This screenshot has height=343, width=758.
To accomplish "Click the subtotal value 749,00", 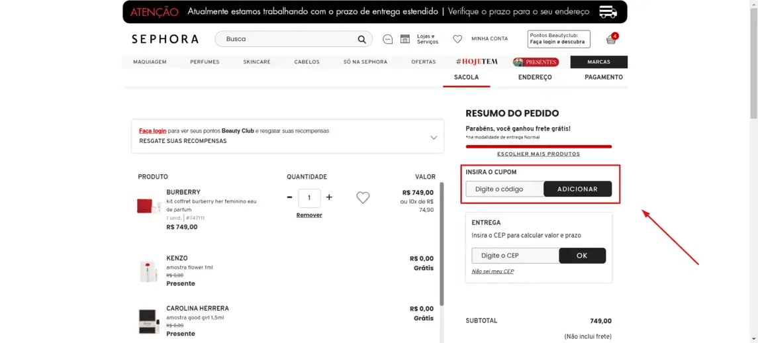I will pos(601,320).
